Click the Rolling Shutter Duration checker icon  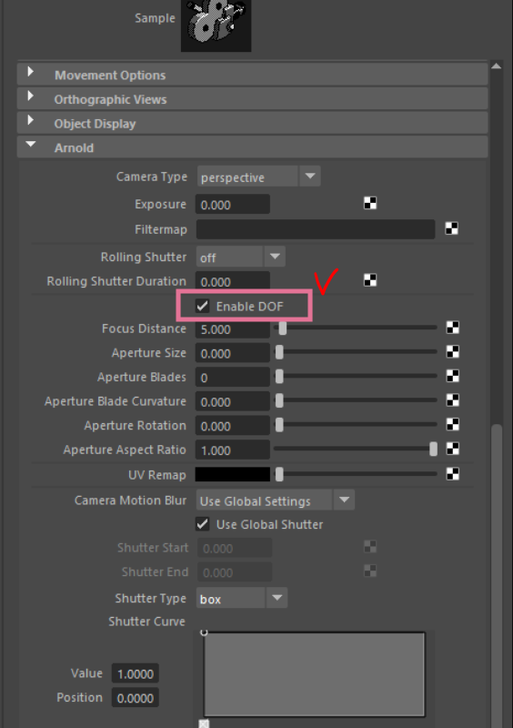point(370,280)
